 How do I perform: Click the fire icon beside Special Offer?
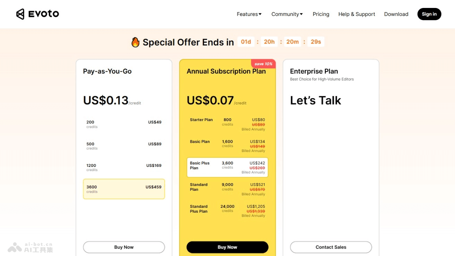coord(135,42)
